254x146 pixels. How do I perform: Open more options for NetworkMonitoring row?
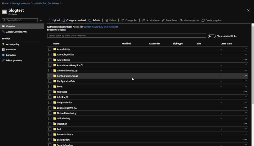pyautogui.click(x=245, y=113)
